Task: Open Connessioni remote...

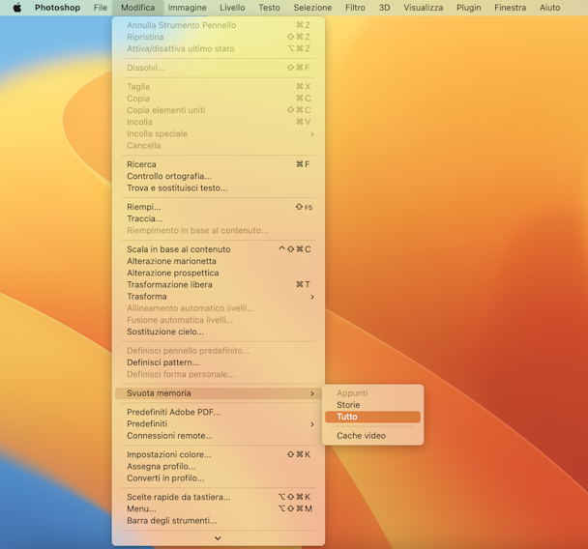Action: coord(219,436)
